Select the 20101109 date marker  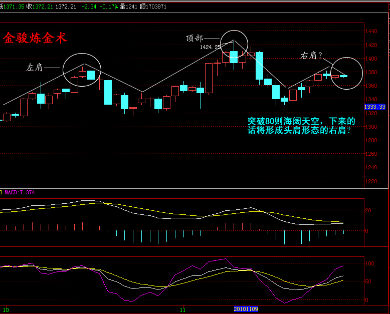246,309
